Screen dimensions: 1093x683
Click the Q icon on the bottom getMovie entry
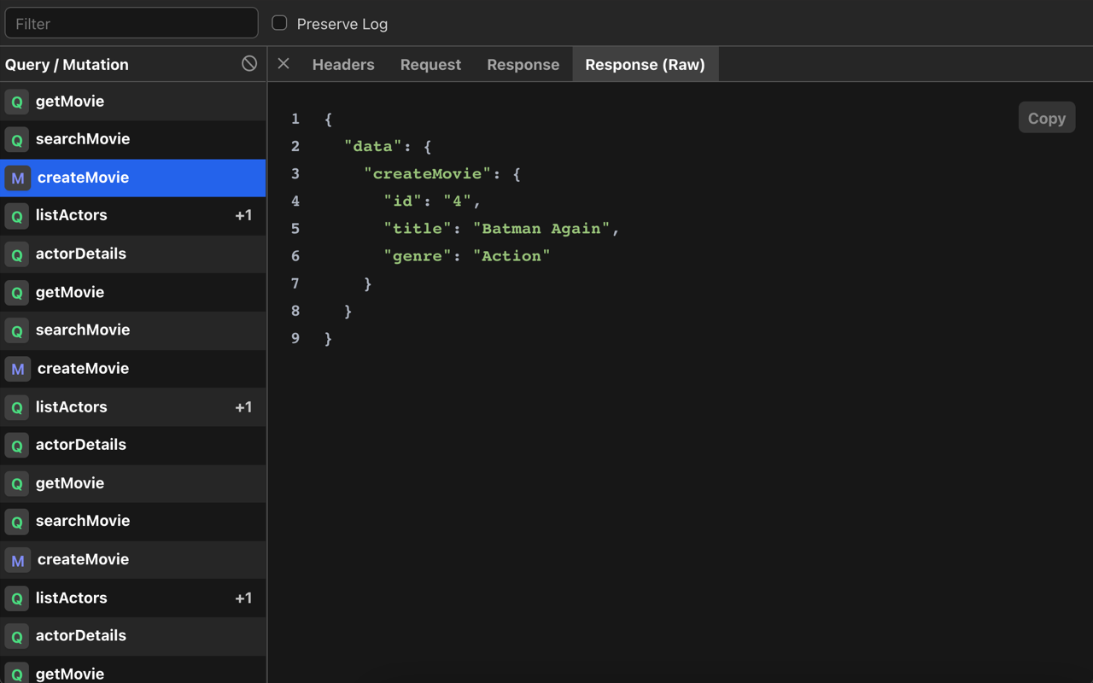(x=16, y=673)
